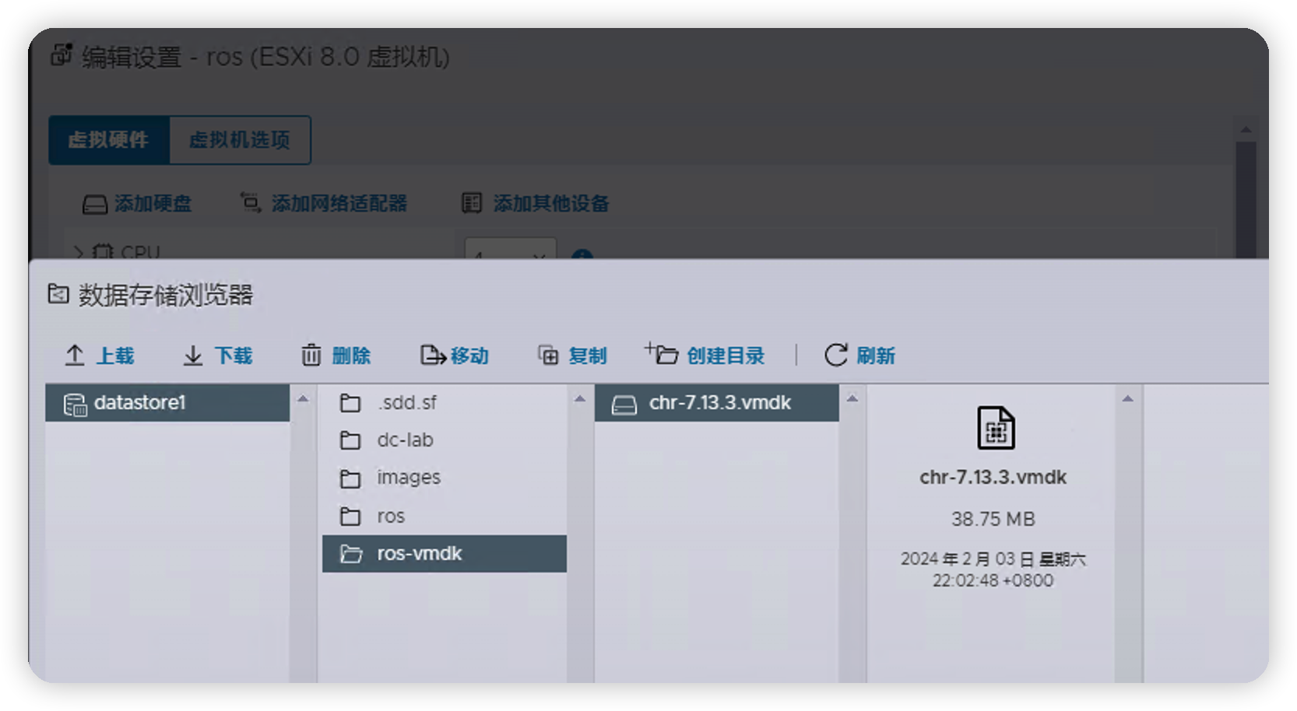1297x711 pixels.
Task: Click the dc-lab folder icon
Action: tap(350, 440)
